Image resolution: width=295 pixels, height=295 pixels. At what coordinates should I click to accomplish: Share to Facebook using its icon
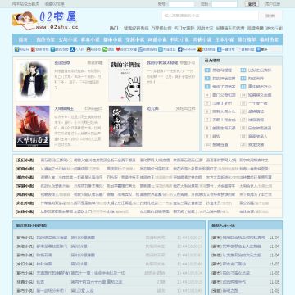point(180,49)
